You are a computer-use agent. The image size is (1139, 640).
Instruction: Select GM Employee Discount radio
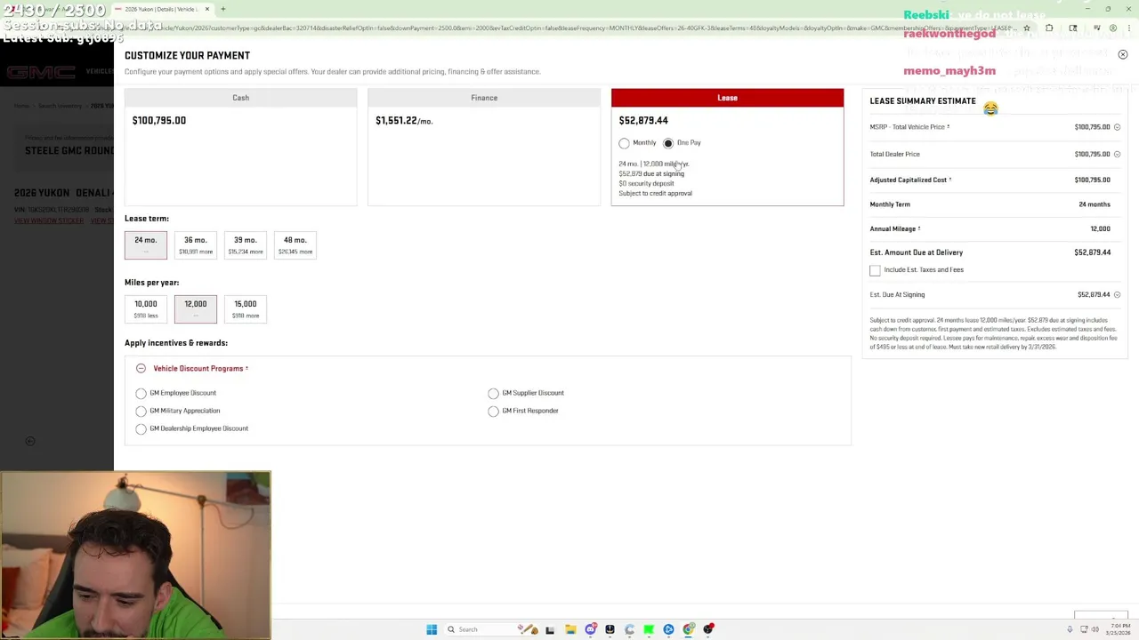click(141, 393)
